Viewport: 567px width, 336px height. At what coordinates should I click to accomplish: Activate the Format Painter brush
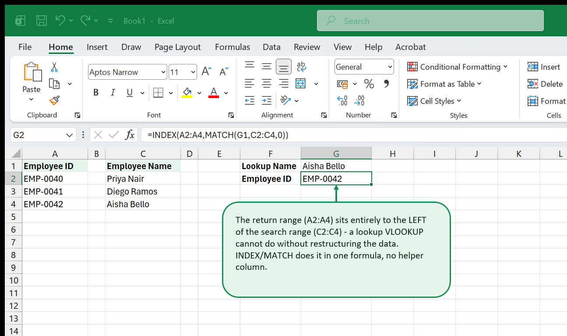click(54, 101)
